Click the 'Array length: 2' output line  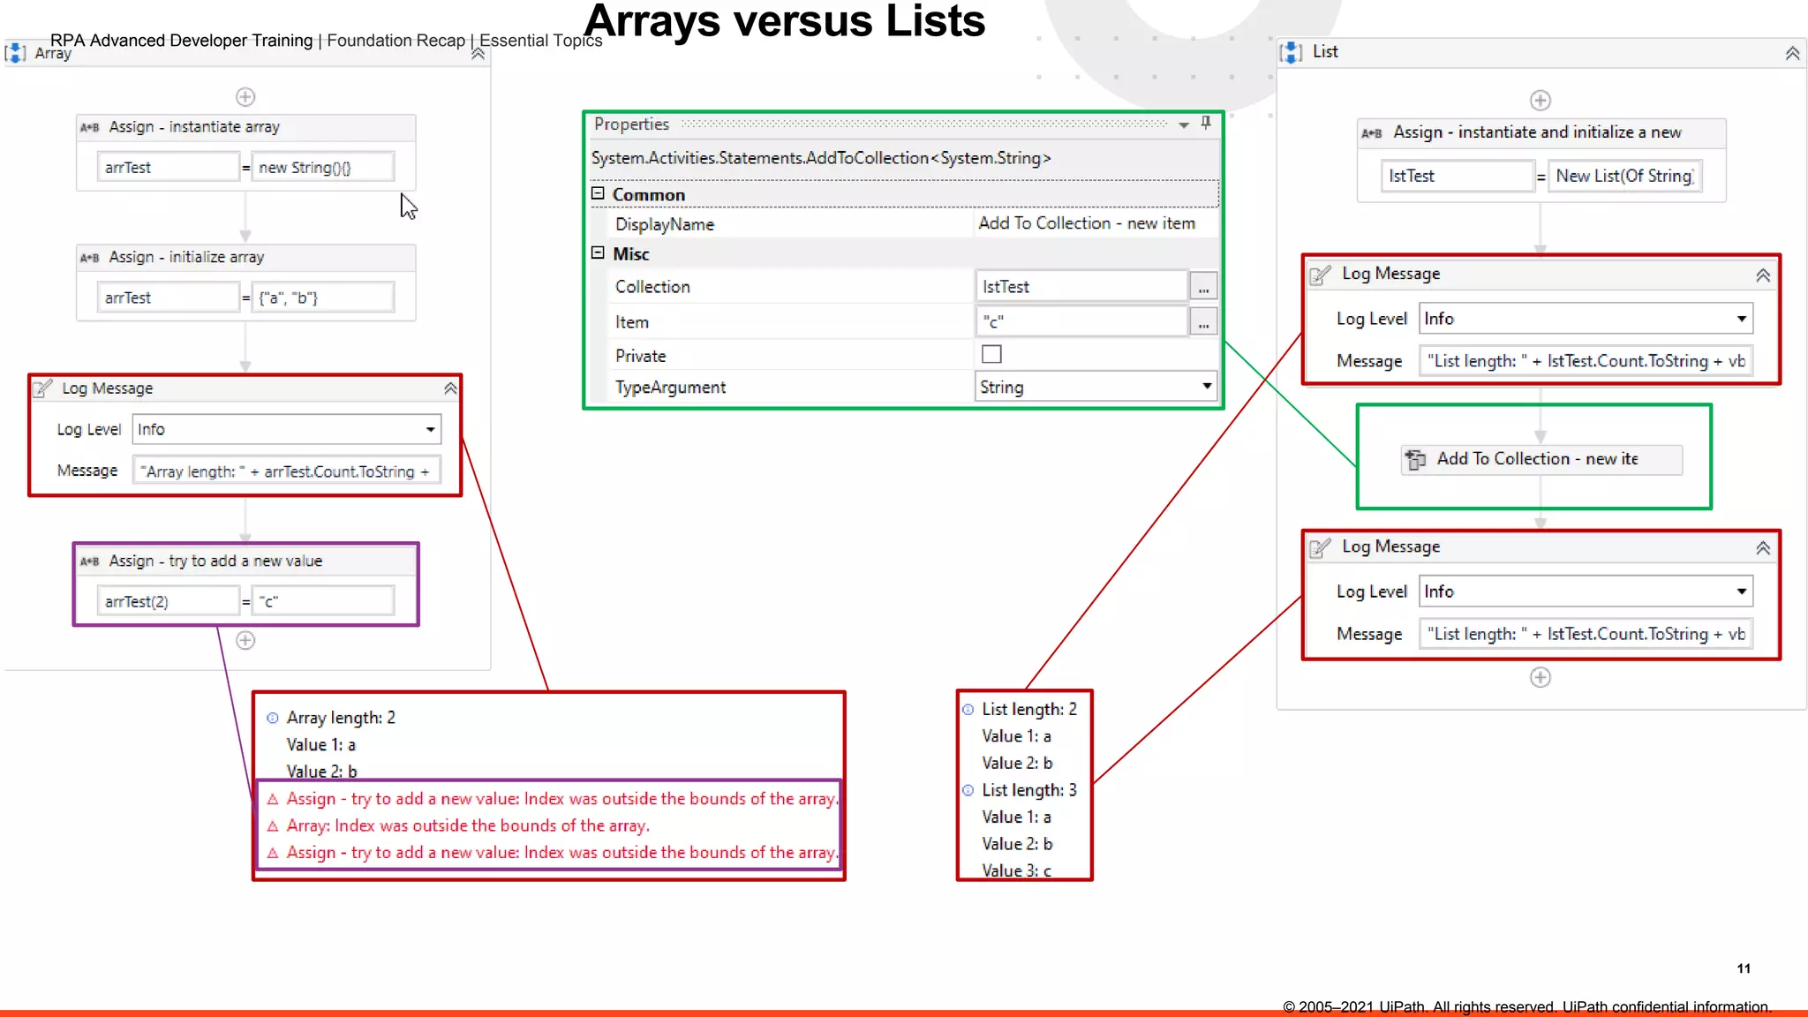click(x=341, y=718)
